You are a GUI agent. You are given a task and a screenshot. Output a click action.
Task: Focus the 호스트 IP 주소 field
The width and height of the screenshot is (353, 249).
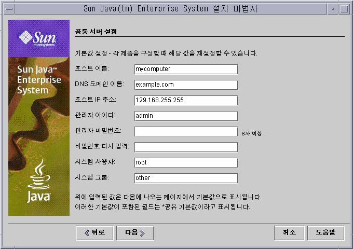(186, 100)
